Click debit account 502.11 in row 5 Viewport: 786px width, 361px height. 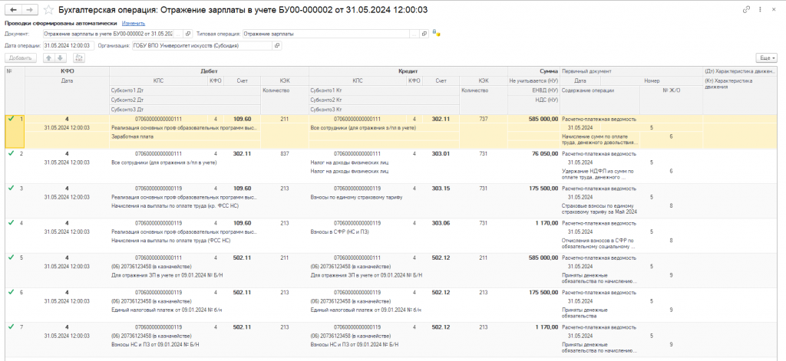coord(242,258)
